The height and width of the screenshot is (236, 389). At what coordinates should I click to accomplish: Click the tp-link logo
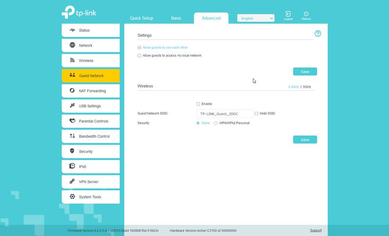tap(79, 12)
